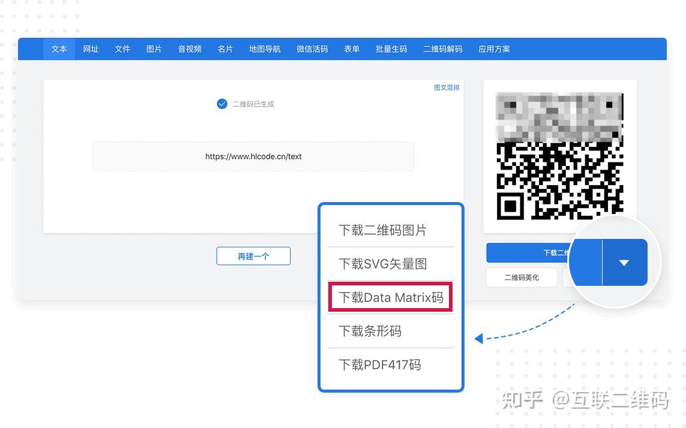Viewport: 686px width, 428px height.
Task: Switch to the 文件 file tab
Action: (122, 49)
